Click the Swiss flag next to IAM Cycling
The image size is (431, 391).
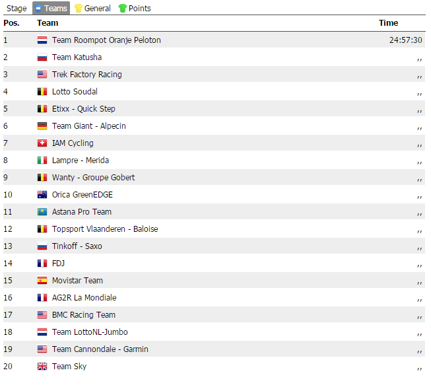42,143
